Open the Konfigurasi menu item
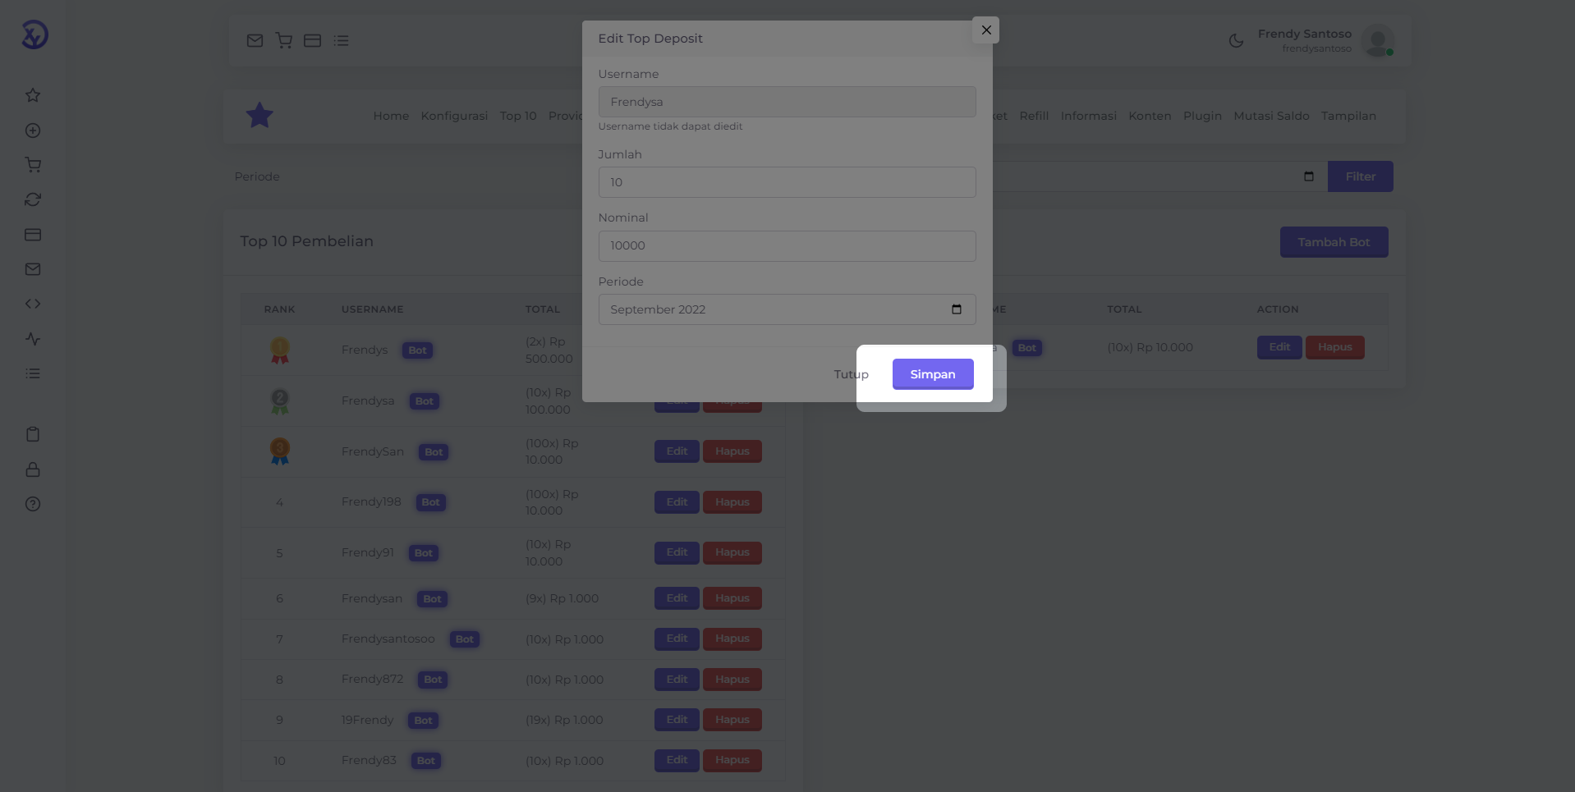This screenshot has height=792, width=1575. [x=454, y=116]
